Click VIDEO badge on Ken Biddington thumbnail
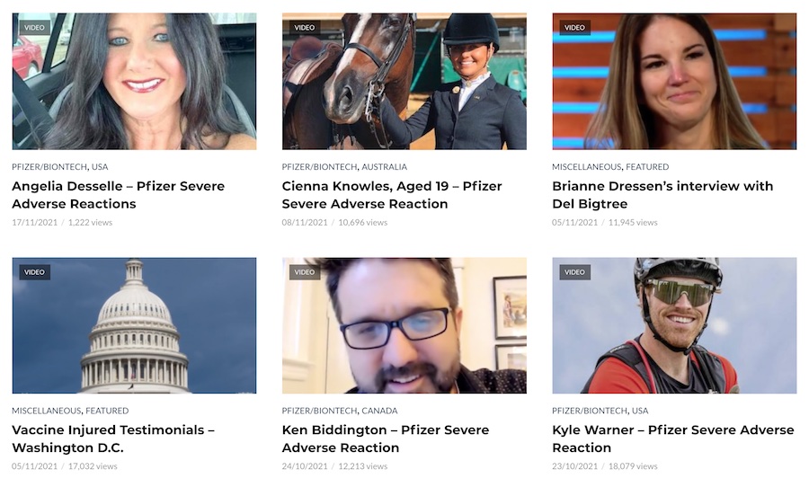809x487 pixels. pos(305,272)
